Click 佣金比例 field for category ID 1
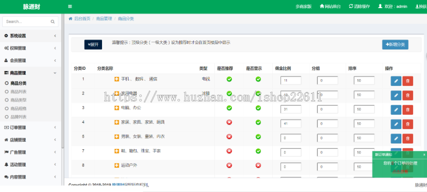The height and width of the screenshot is (192, 427). click(290, 81)
